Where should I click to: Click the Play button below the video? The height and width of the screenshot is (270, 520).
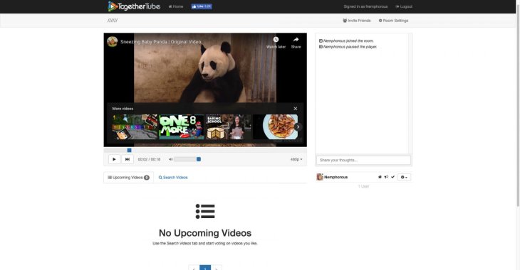tap(114, 159)
